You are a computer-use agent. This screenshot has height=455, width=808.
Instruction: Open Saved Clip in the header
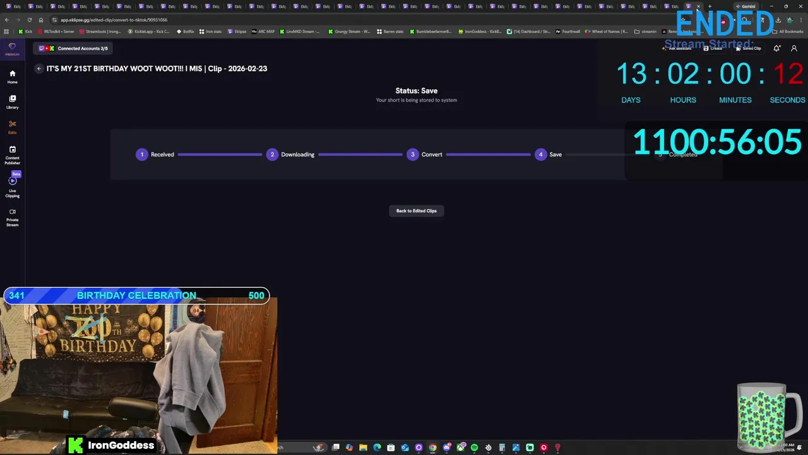(x=749, y=48)
